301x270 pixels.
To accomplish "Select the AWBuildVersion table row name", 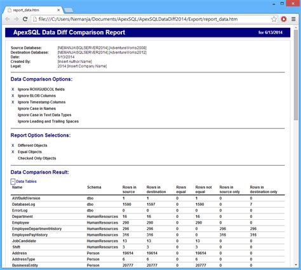I will click(x=26, y=198).
